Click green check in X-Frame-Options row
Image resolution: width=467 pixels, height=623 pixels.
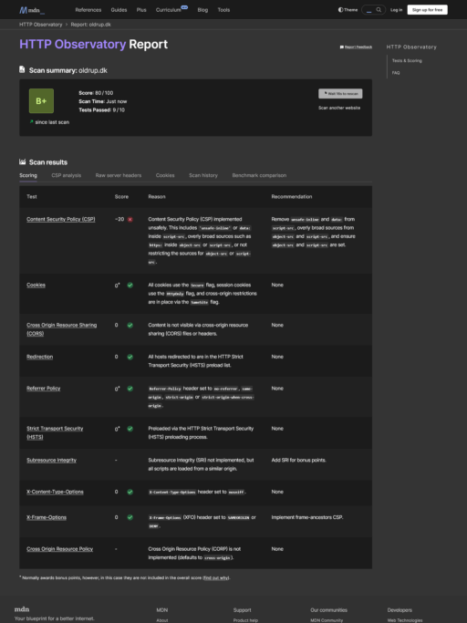pyautogui.click(x=130, y=517)
